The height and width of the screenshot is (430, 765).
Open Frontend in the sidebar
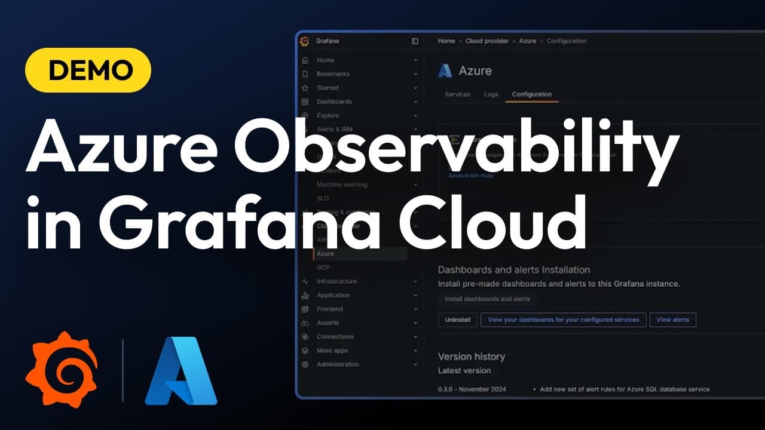pyautogui.click(x=330, y=309)
